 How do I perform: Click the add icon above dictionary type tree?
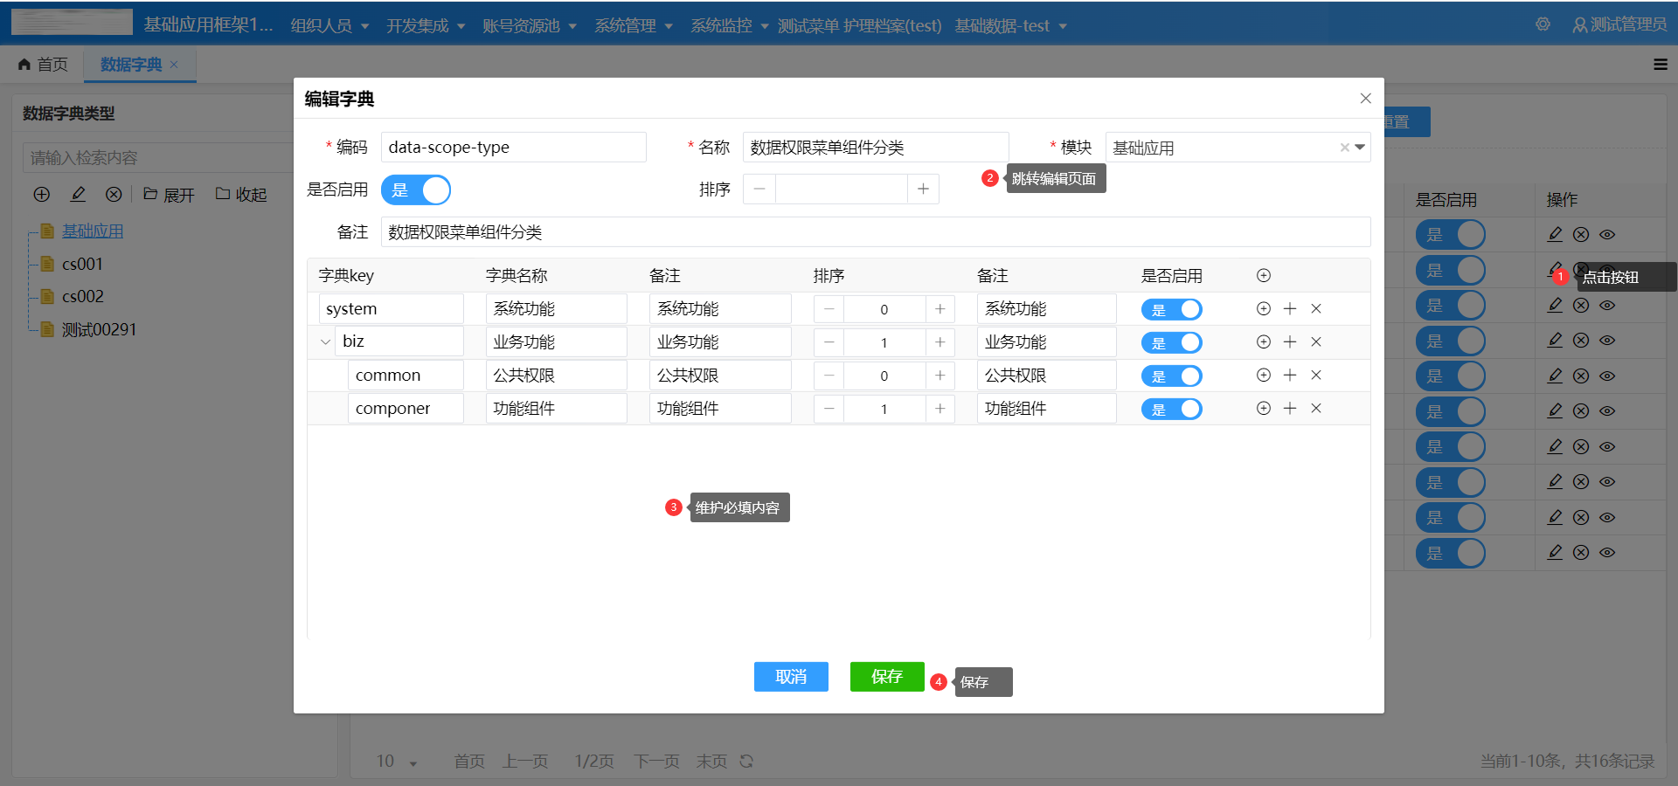point(41,194)
